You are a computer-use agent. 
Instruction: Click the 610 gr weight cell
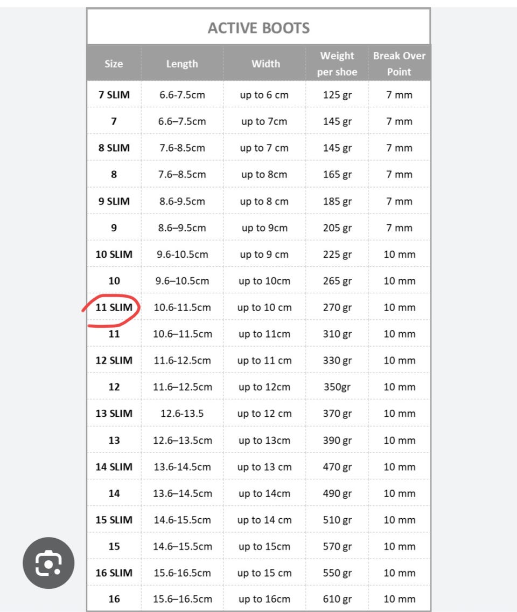(337, 599)
